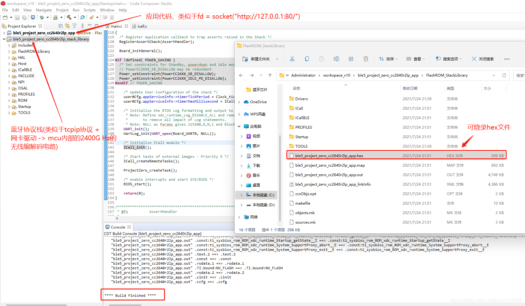The width and height of the screenshot is (525, 306).
Task: Open the File menu
Action: (5, 10)
